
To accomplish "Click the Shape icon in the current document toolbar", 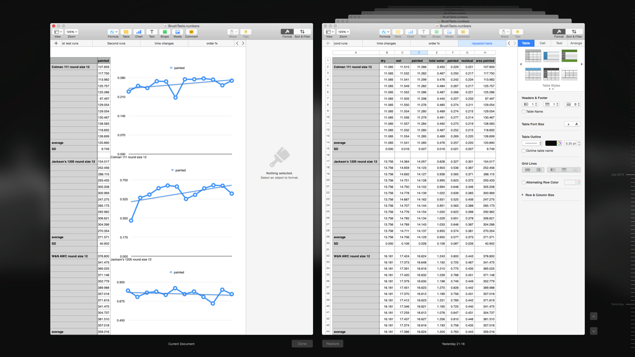I will (x=164, y=32).
